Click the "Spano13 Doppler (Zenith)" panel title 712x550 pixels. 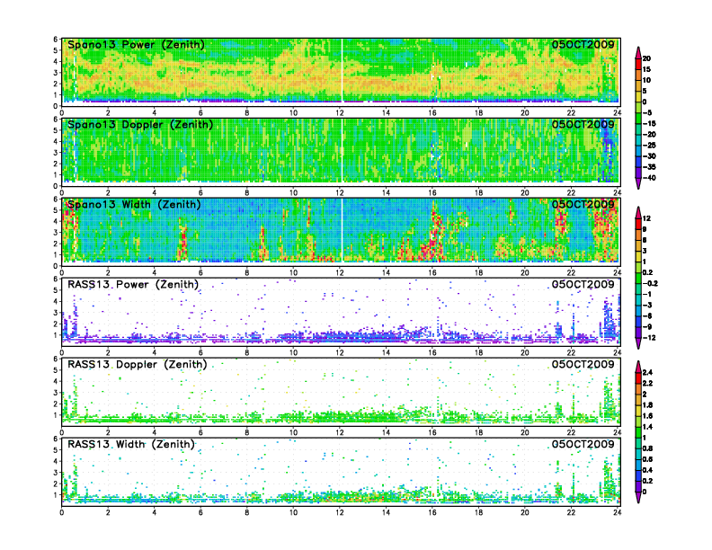(140, 125)
